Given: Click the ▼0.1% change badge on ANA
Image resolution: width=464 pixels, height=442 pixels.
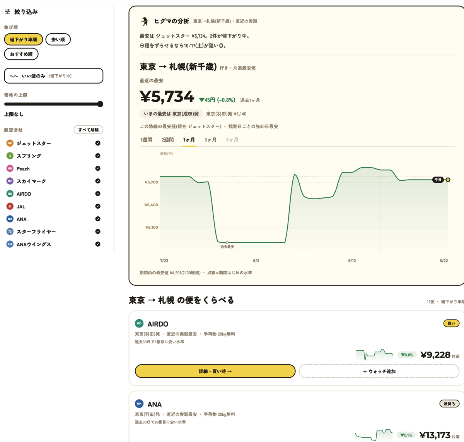Looking at the screenshot, I should tap(406, 435).
